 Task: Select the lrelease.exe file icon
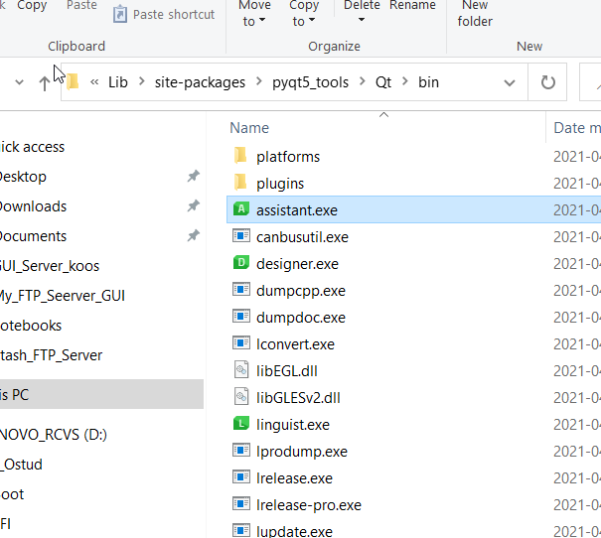[x=241, y=477]
